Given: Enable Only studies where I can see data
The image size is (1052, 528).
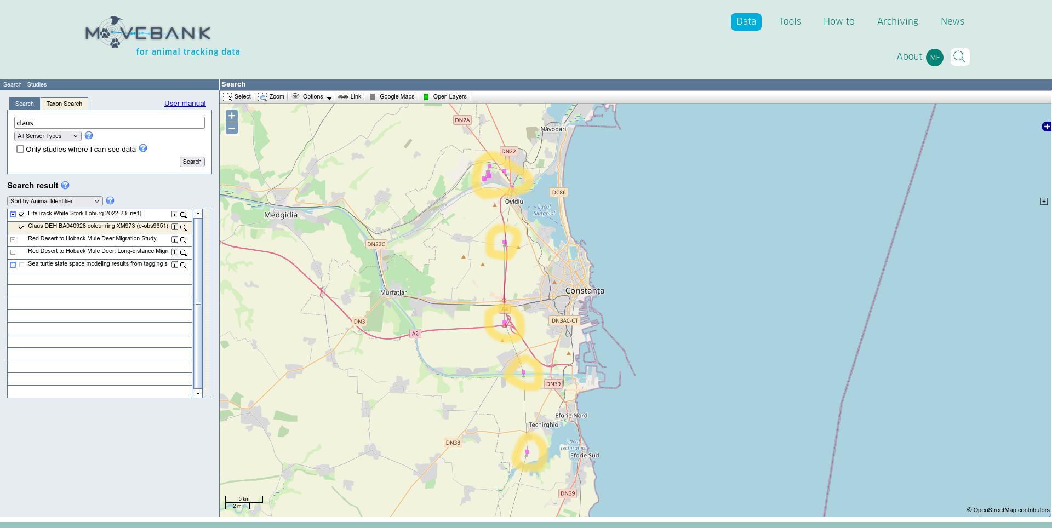Looking at the screenshot, I should (20, 149).
